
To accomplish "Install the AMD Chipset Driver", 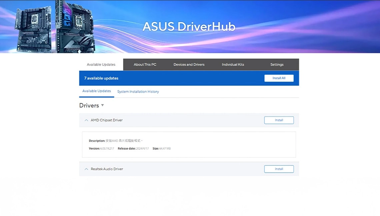I will tap(279, 120).
